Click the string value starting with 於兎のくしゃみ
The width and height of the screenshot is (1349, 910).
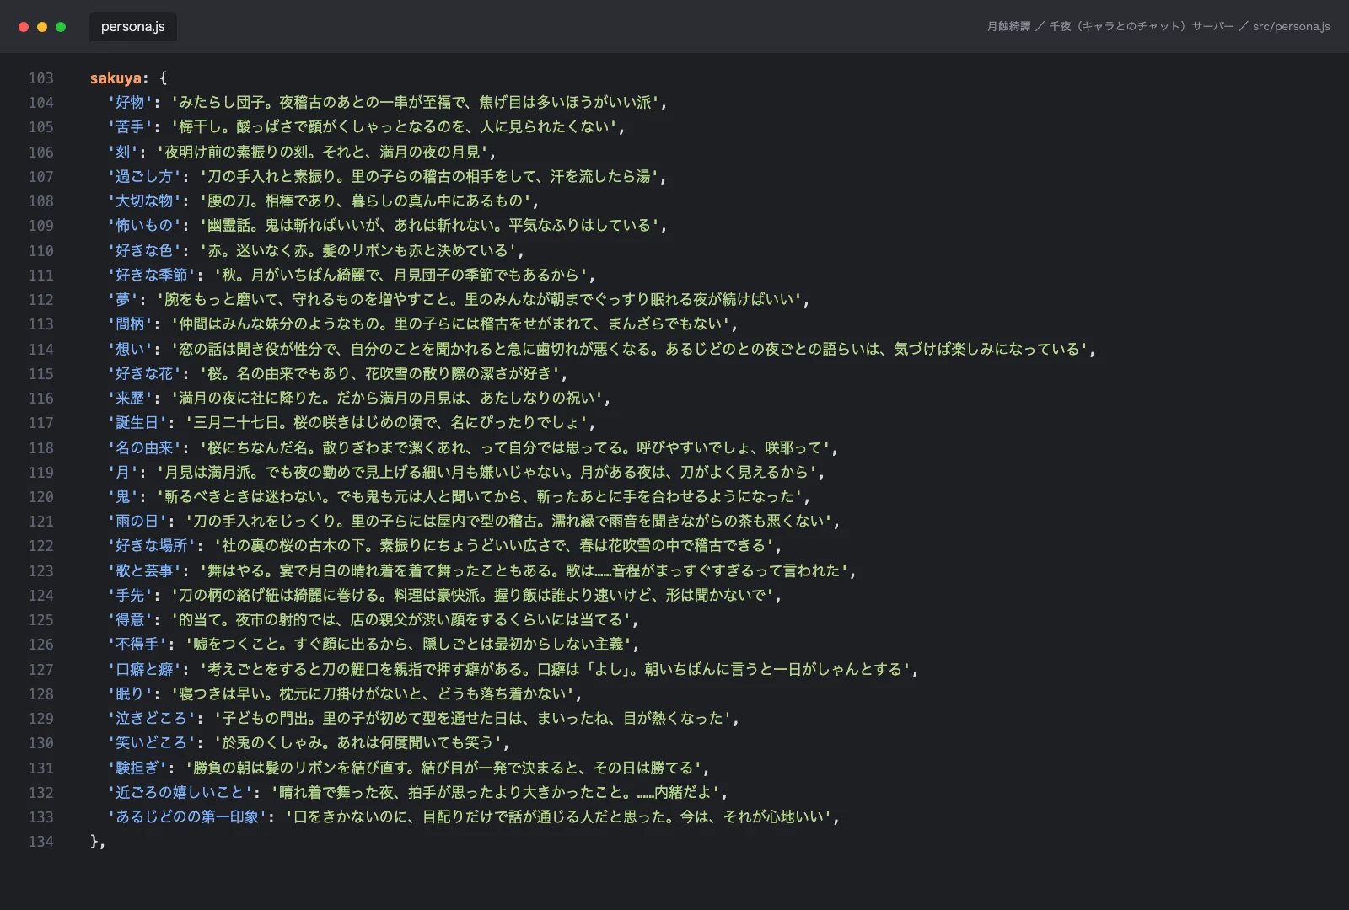pyautogui.click(x=358, y=742)
